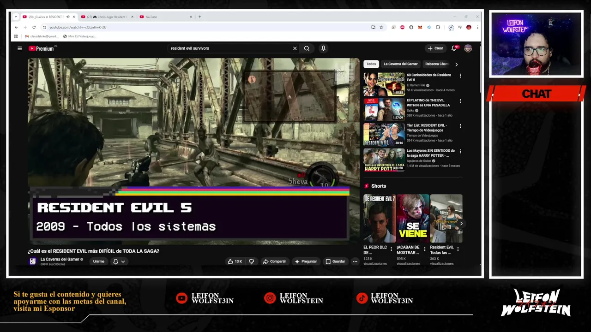Viewport: 591px width, 332px height.
Task: Mute the audio-playing first tab
Action: (x=68, y=17)
